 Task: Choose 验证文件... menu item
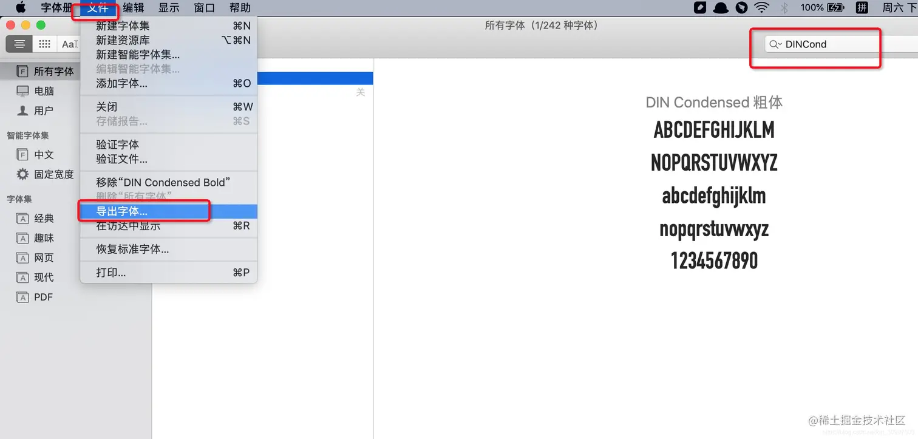coord(169,159)
